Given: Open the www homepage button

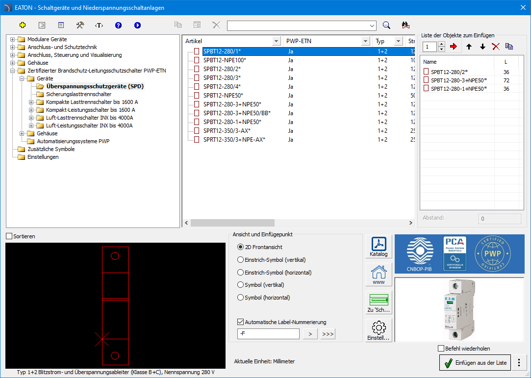Looking at the screenshot, I should pyautogui.click(x=379, y=275).
